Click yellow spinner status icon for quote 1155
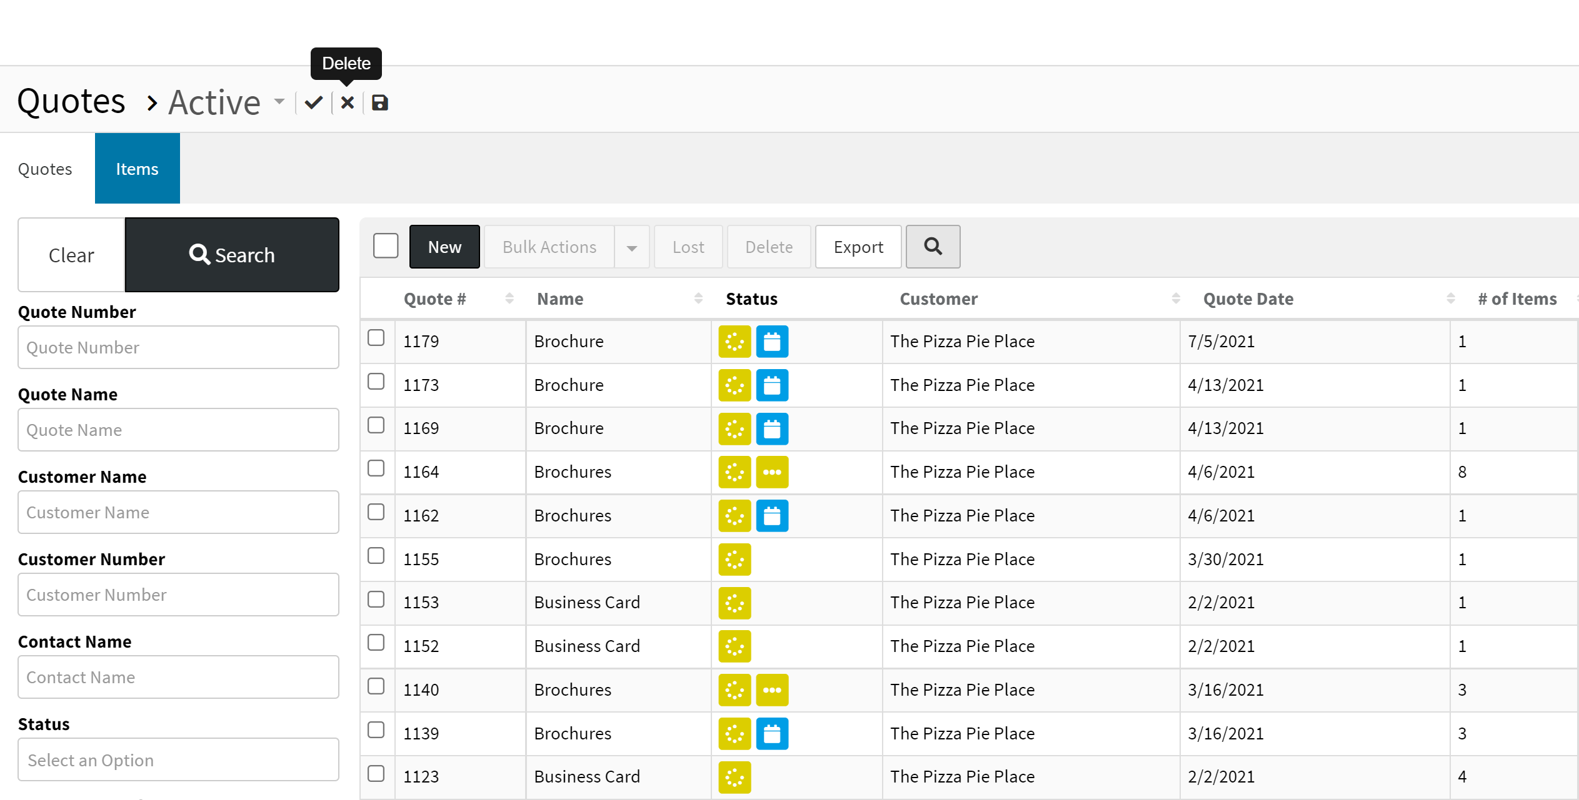 (734, 560)
